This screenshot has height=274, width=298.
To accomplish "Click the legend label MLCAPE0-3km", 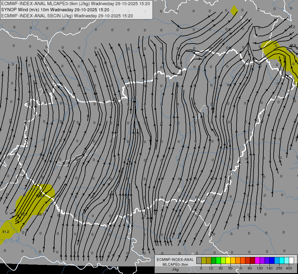I will [x=175, y=265].
